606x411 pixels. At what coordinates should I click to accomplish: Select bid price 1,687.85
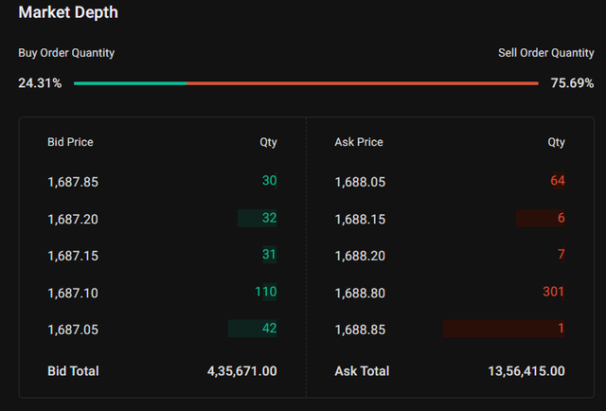(x=73, y=181)
